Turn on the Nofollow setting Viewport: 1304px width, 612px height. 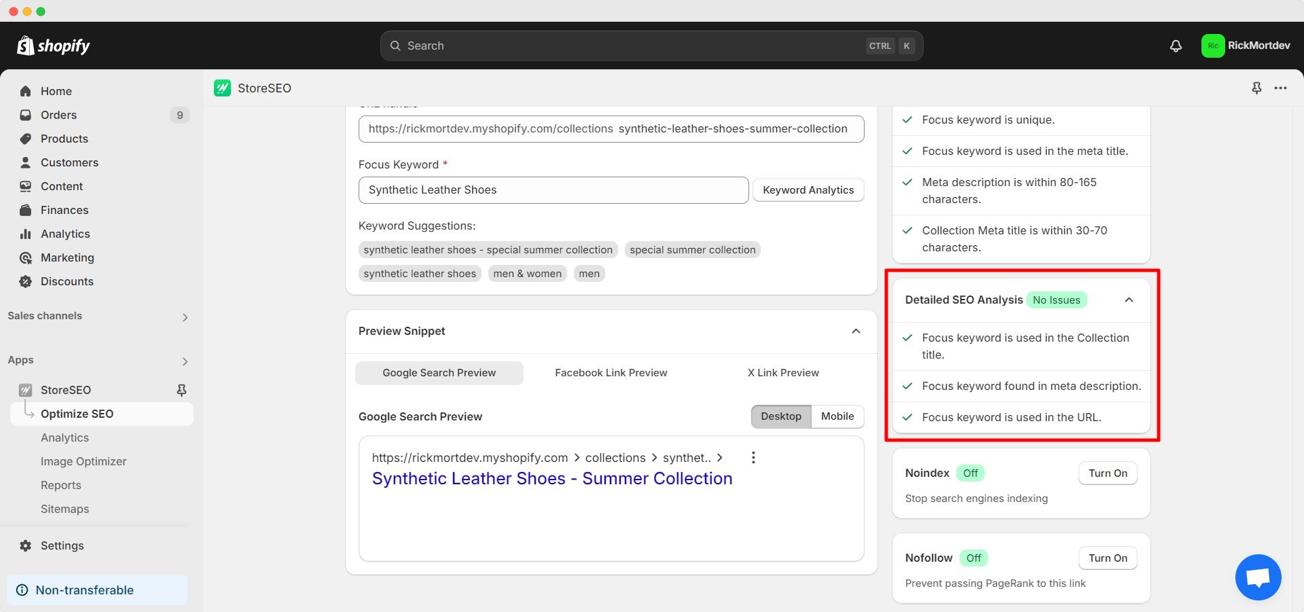[x=1108, y=558]
